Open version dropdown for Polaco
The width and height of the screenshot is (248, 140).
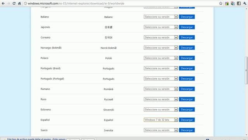tap(161, 58)
